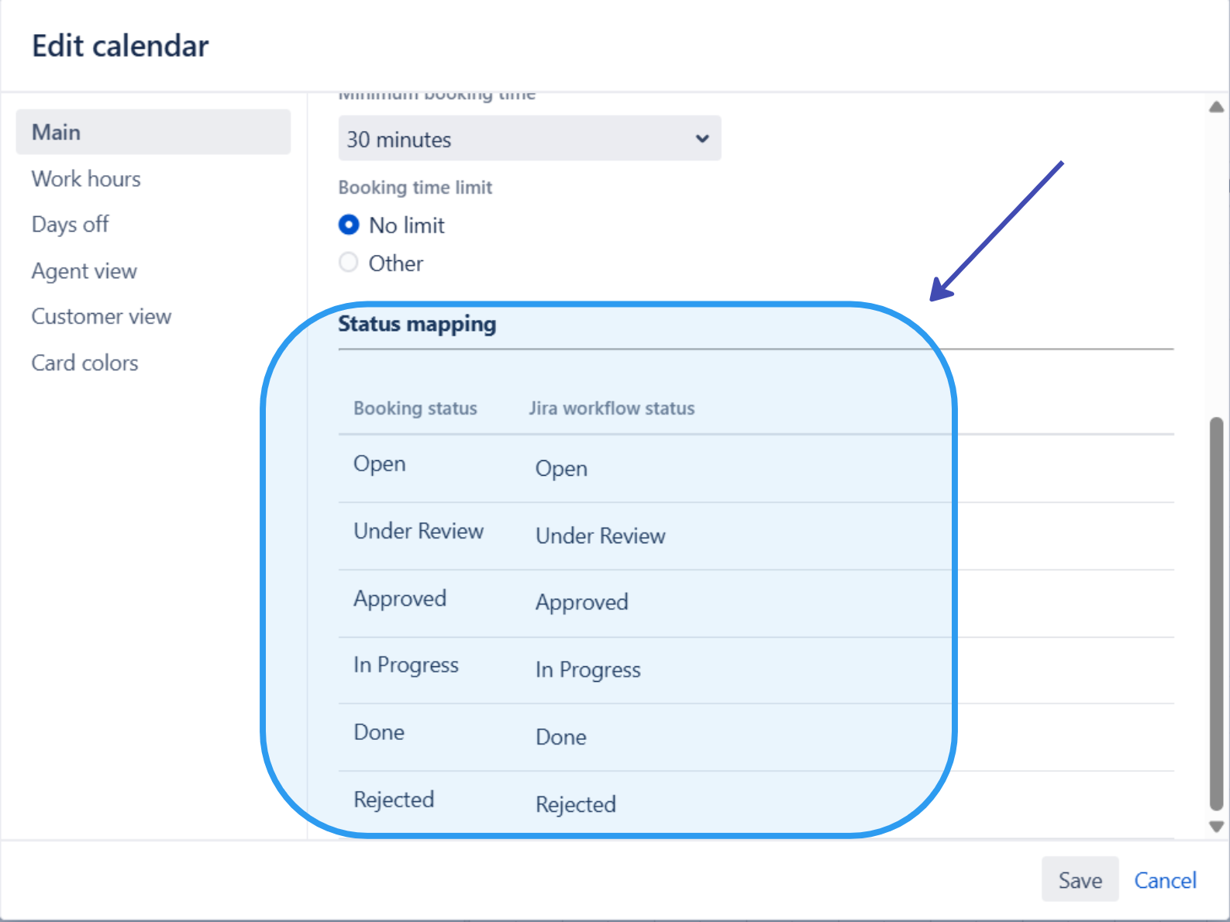Open the 30 minutes booking time dropdown
This screenshot has height=922, width=1230.
click(x=529, y=139)
